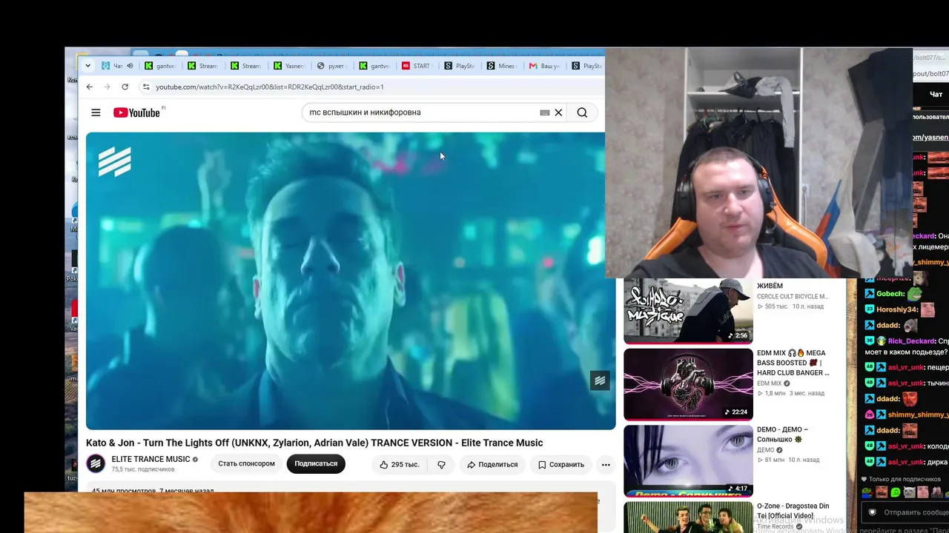Save the video with 'Сохранить'
Screen dimensions: 949x533
point(561,464)
